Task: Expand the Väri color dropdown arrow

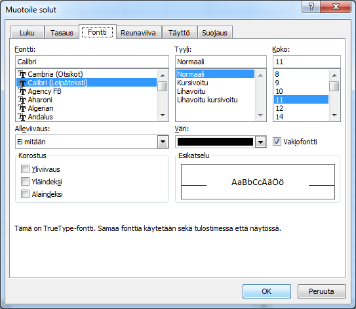Action: tap(261, 142)
